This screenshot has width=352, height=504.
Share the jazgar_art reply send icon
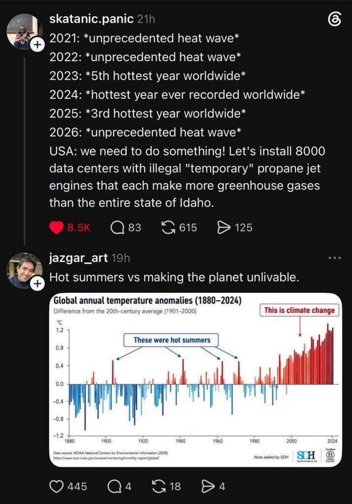click(208, 486)
